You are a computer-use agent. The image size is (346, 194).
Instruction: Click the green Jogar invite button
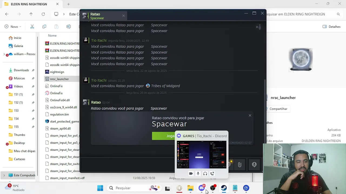click(x=163, y=136)
